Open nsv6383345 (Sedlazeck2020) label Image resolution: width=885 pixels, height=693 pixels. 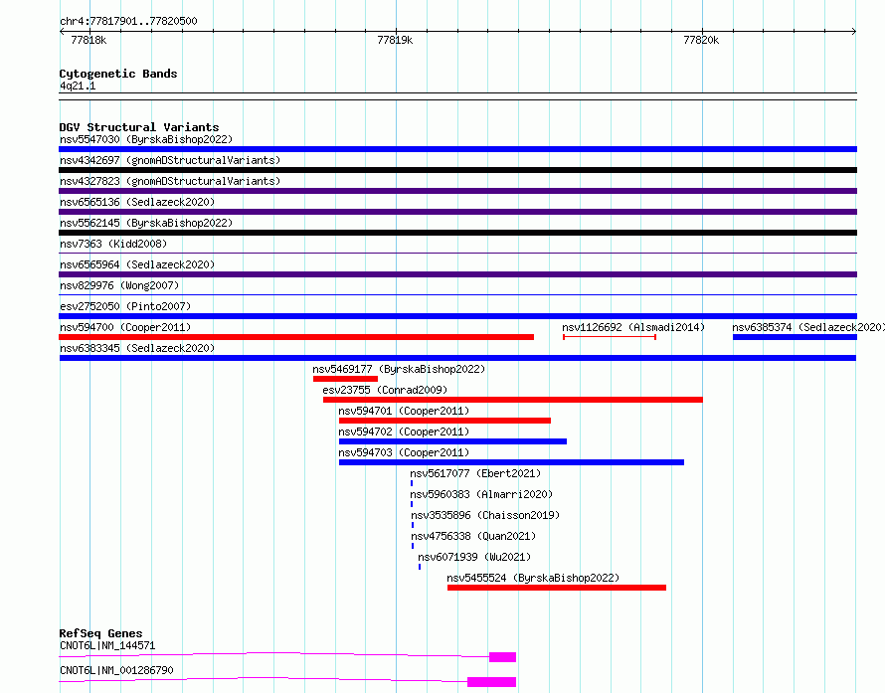[x=137, y=348]
